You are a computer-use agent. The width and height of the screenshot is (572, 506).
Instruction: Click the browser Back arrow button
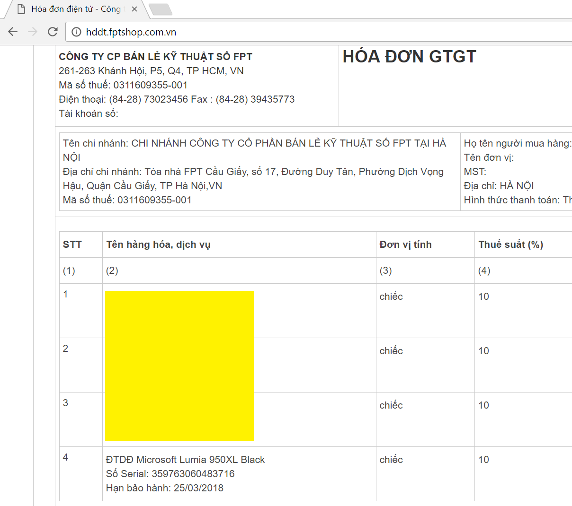point(13,32)
